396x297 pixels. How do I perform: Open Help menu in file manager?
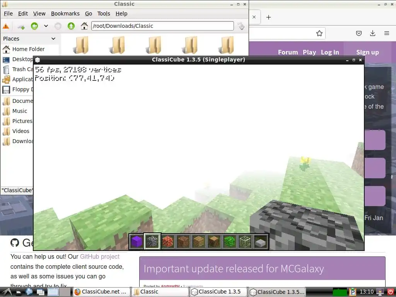pos(121,14)
